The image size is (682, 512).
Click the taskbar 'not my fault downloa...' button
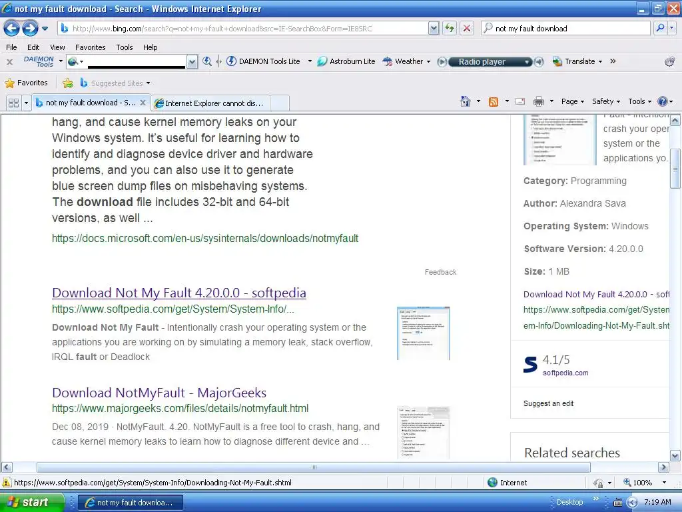[x=131, y=503]
